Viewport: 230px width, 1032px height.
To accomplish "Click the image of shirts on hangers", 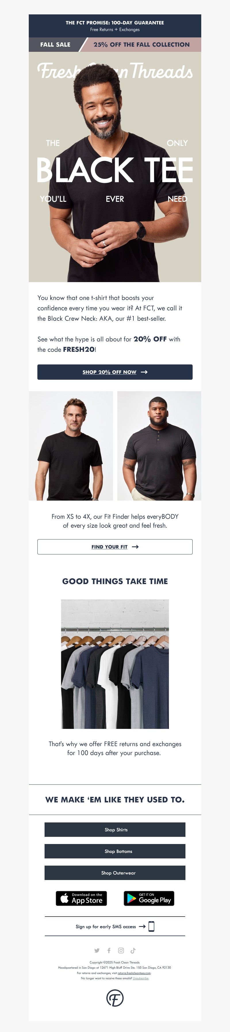I will pos(115,664).
